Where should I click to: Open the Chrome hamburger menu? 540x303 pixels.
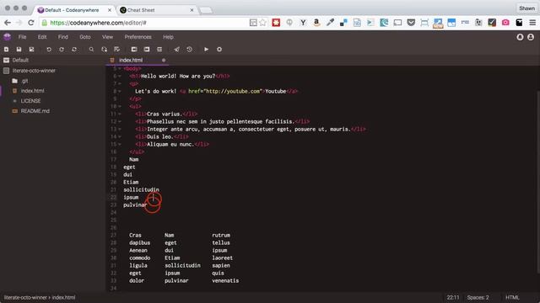click(x=532, y=23)
